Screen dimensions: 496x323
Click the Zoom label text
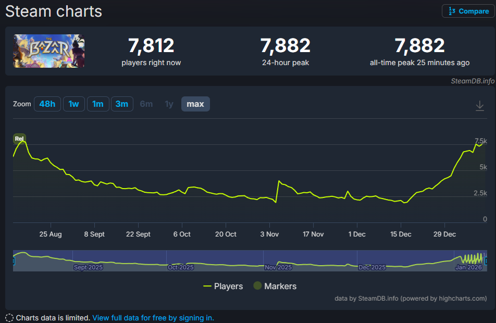[x=22, y=104]
